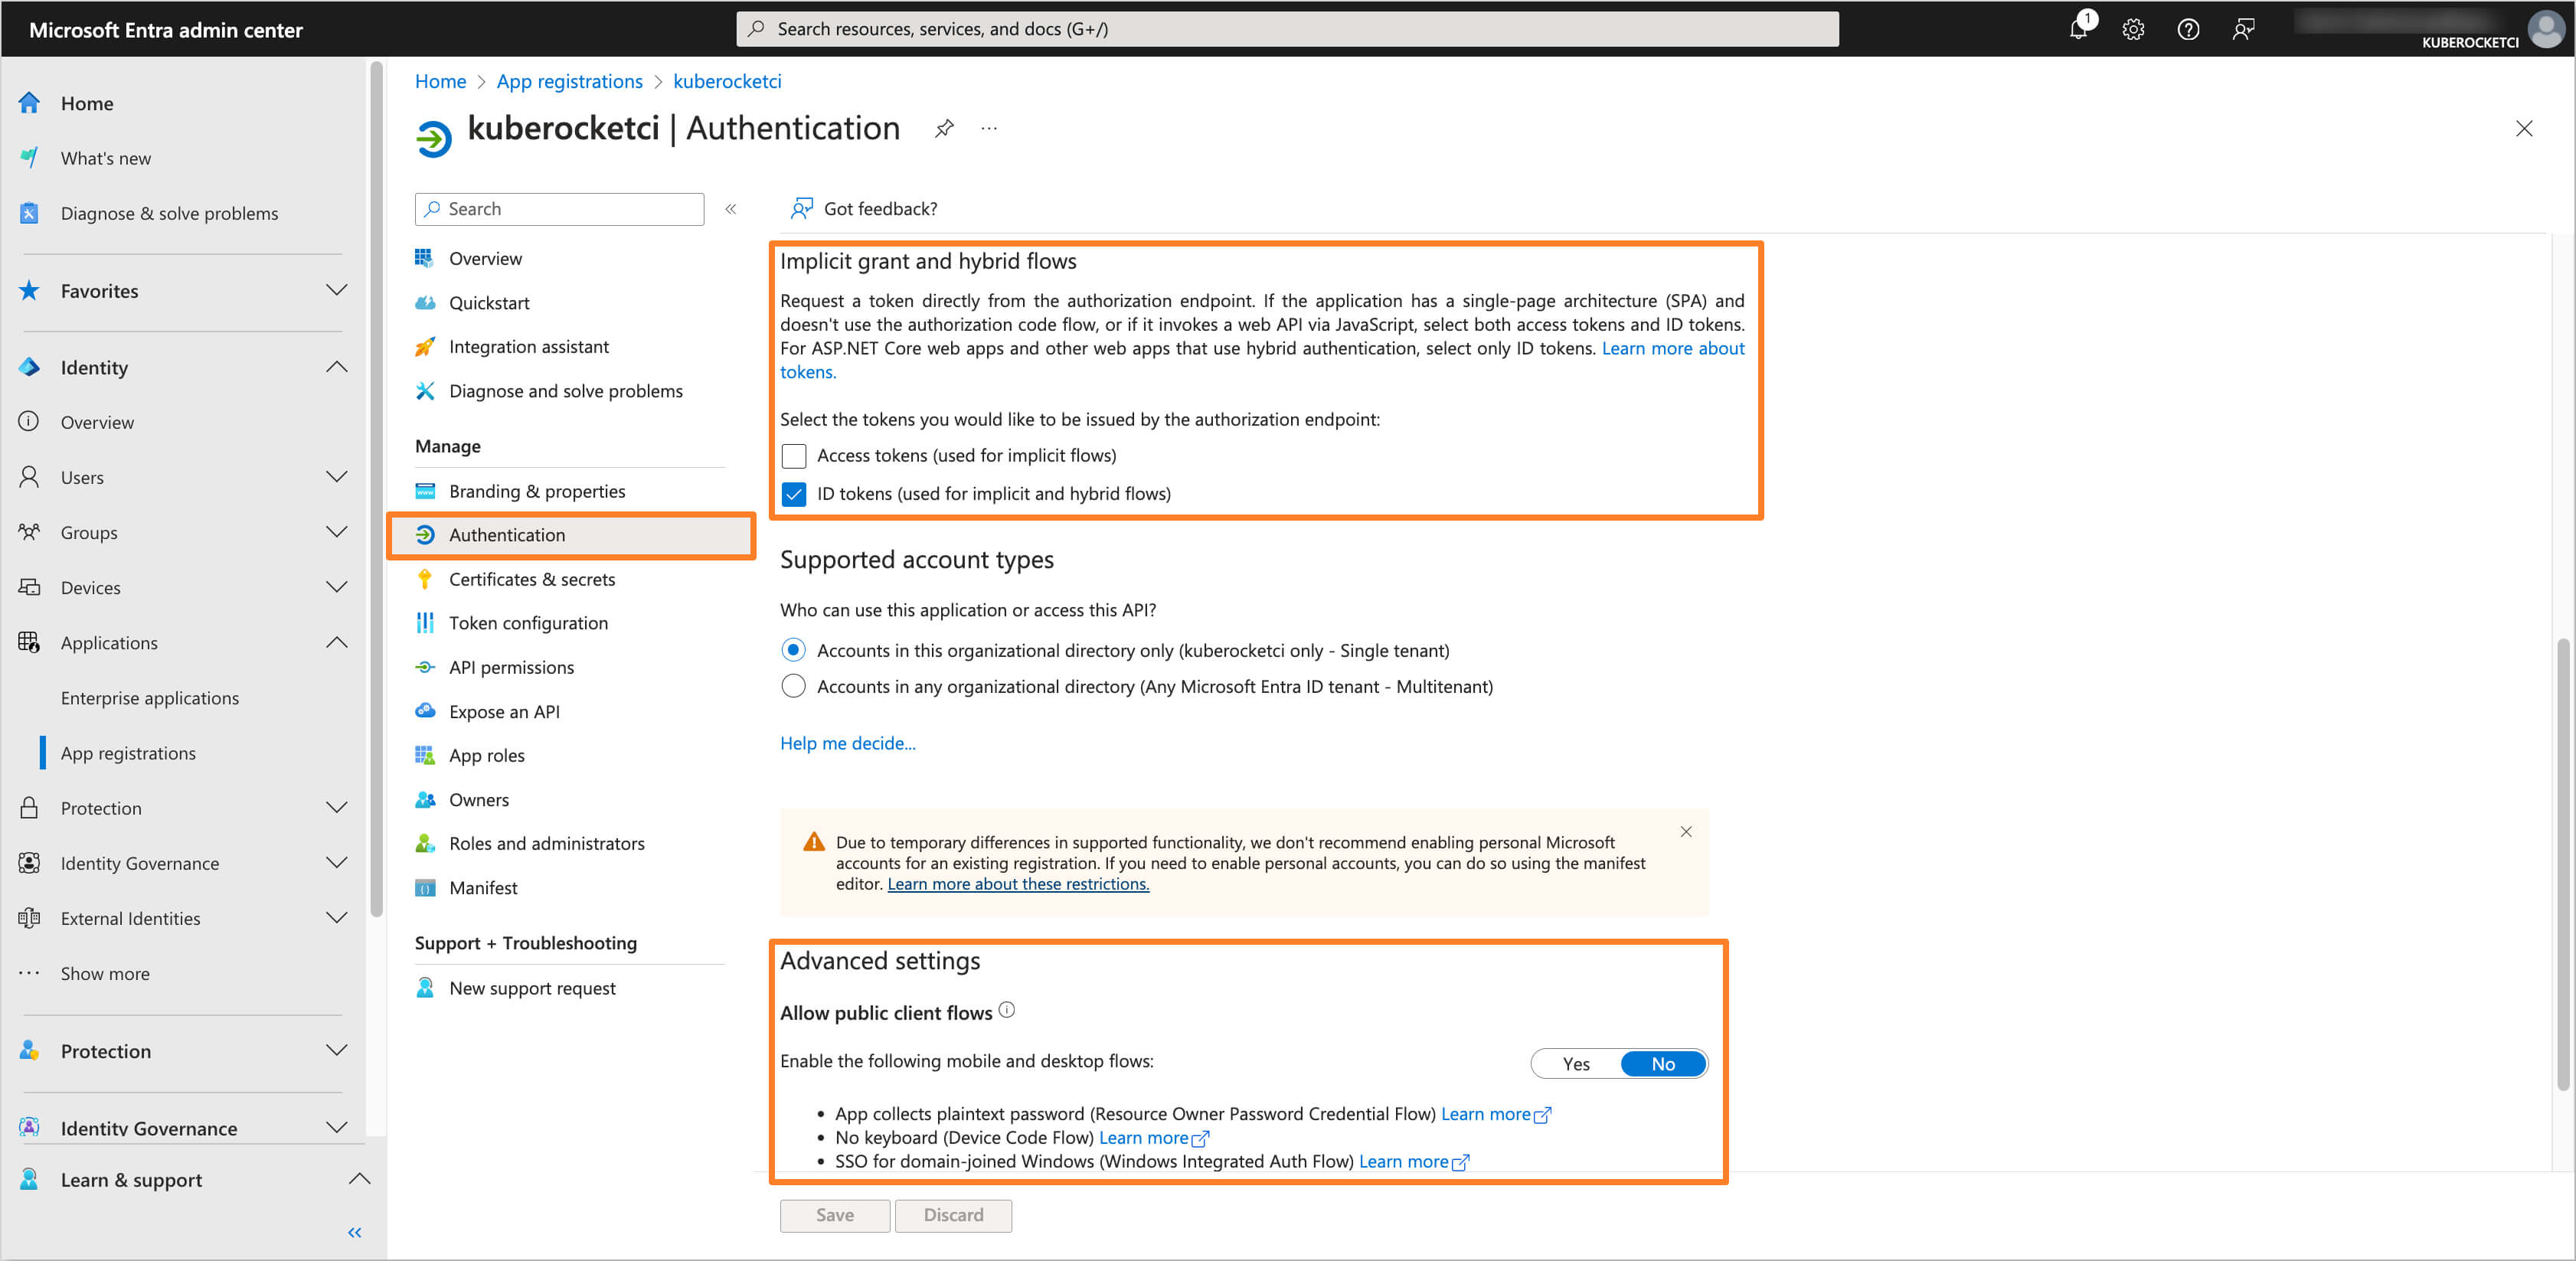
Task: Collapse the left navigation pane
Action: click(354, 1232)
